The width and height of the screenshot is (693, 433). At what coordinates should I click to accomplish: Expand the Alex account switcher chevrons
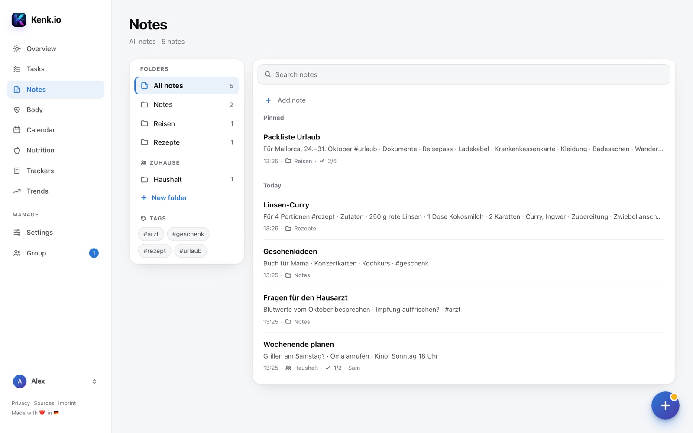coord(94,381)
